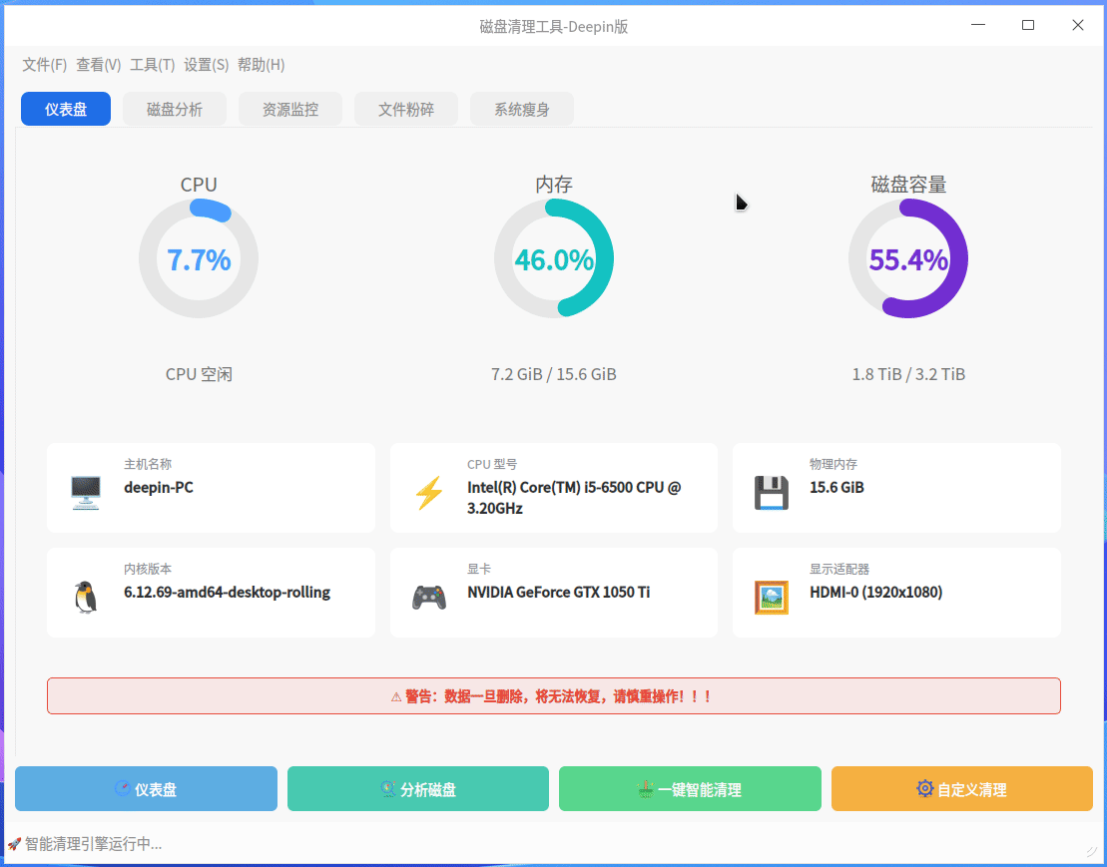The image size is (1107, 867).
Task: Click the '15.6 GiB' value under 物理内存
Action: [836, 488]
